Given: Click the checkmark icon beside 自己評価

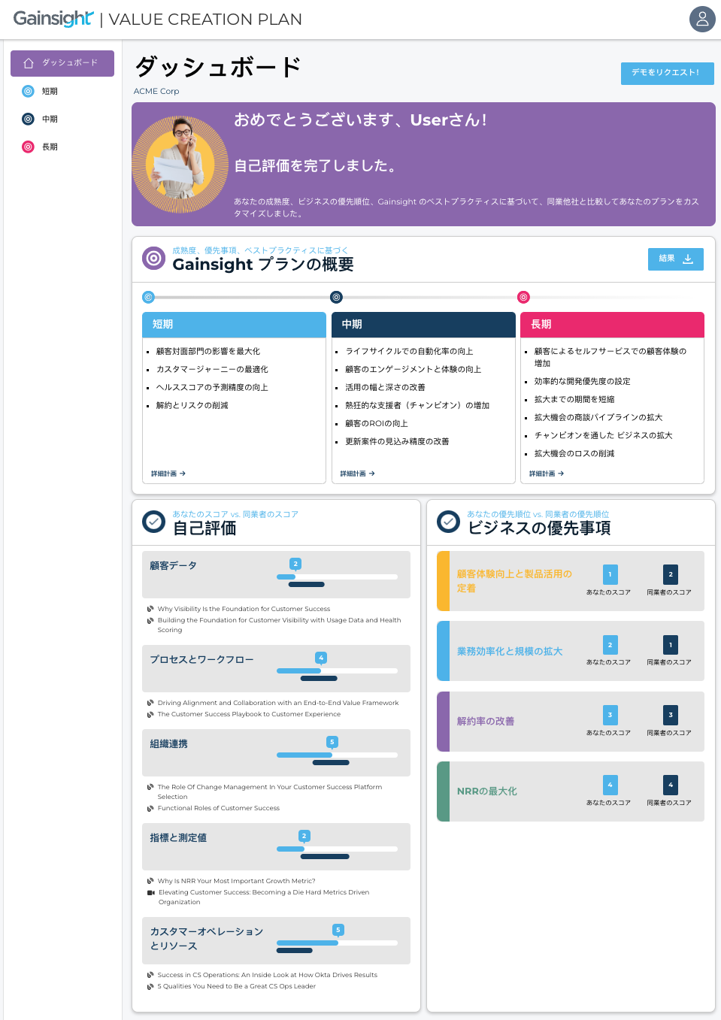Looking at the screenshot, I should tap(153, 522).
